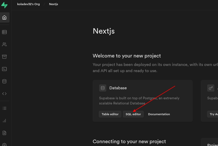The width and height of the screenshot is (218, 146).
Task: Select the Nextjs project breadcrumb
Action: point(53,4)
